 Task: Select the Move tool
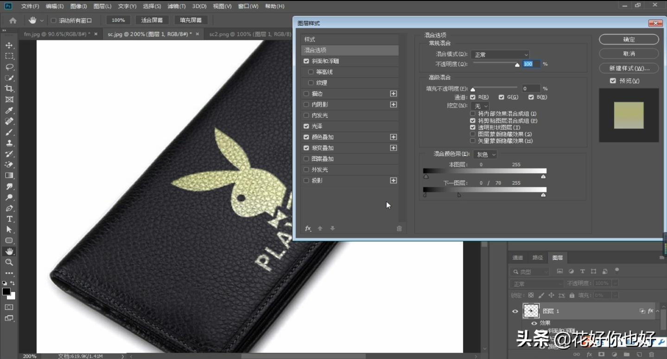coord(9,45)
